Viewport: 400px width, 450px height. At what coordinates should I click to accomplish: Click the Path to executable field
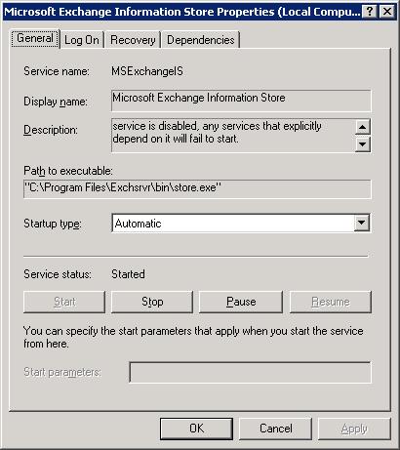coord(197,188)
